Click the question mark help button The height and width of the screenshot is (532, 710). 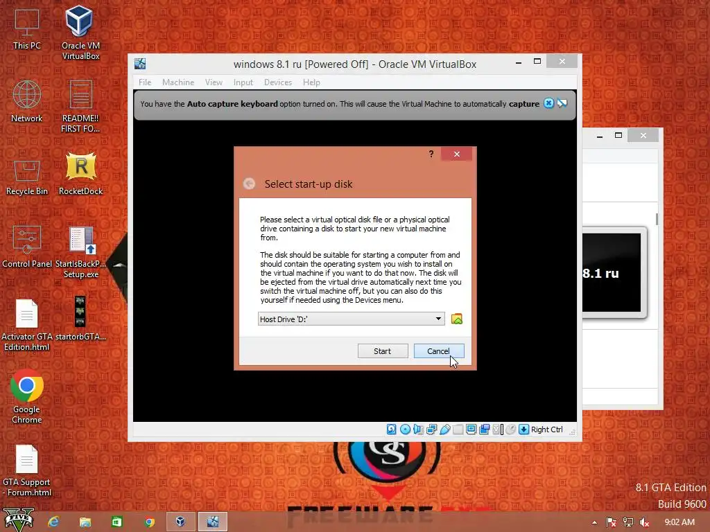pyautogui.click(x=431, y=154)
